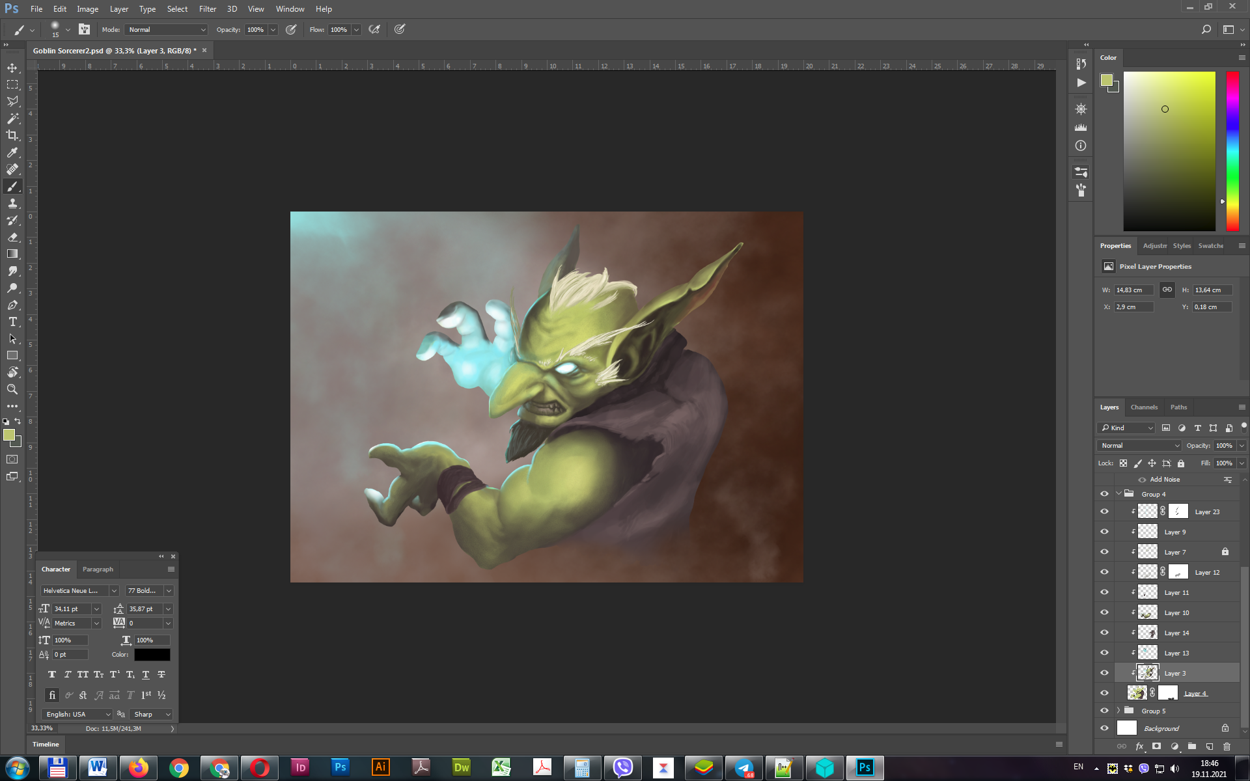Switch to the Channels tab

point(1144,407)
